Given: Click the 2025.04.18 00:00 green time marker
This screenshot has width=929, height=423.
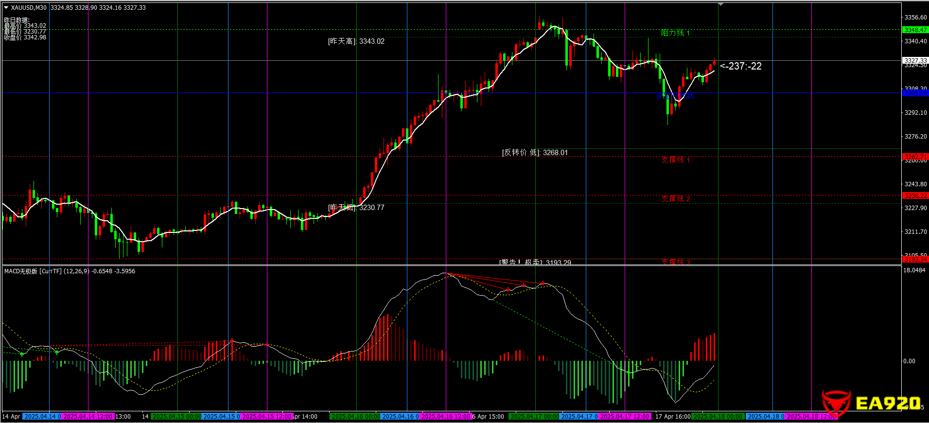Looking at the screenshot, I should click(x=718, y=417).
